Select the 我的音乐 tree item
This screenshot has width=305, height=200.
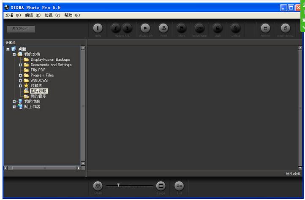click(38, 96)
